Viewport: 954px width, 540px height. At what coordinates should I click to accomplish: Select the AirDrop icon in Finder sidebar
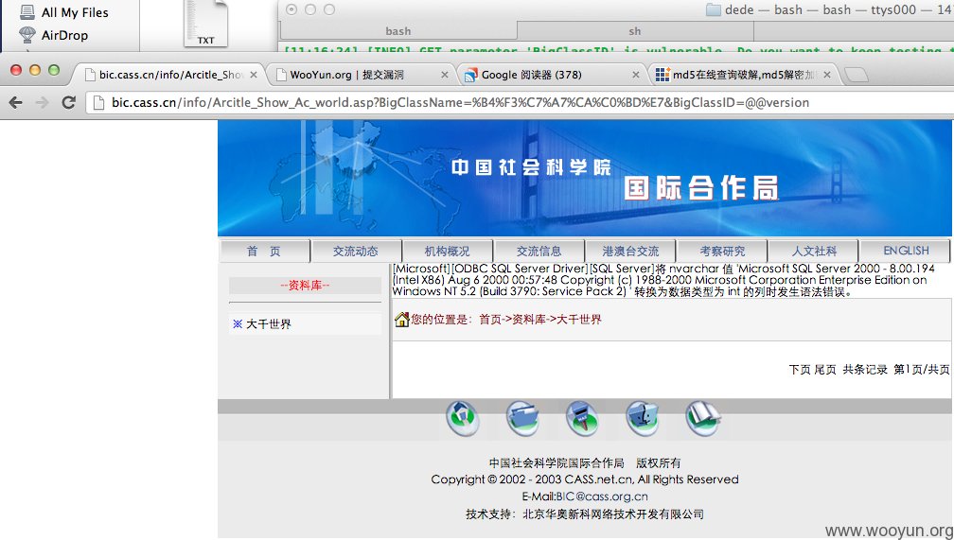point(27,35)
